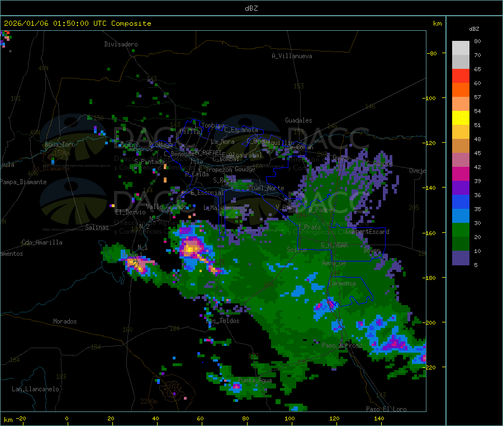The height and width of the screenshot is (426, 503).
Task: Click the 'Aero_GH' map label
Action: [x=334, y=263]
